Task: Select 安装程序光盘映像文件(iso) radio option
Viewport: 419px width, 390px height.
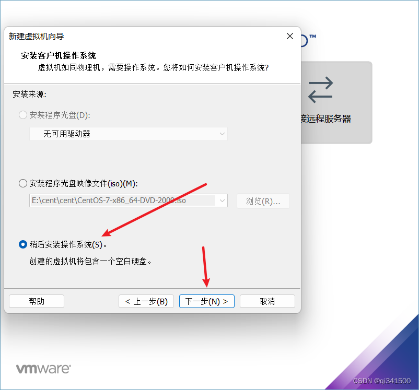Action: 23,183
